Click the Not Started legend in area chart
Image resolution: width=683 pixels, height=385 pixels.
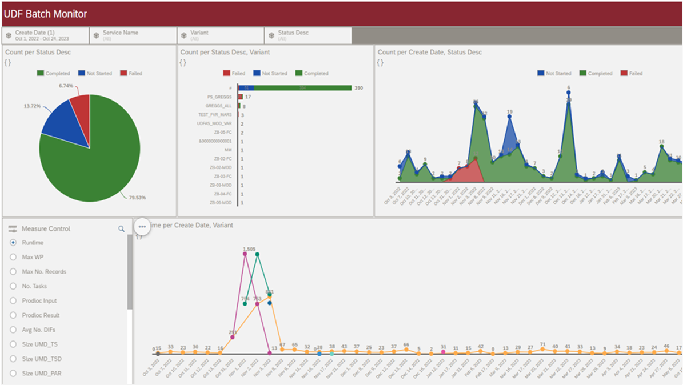554,74
